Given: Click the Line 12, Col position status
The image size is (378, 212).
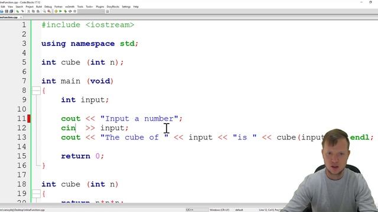Looking at the screenshot, I should click(x=271, y=210).
